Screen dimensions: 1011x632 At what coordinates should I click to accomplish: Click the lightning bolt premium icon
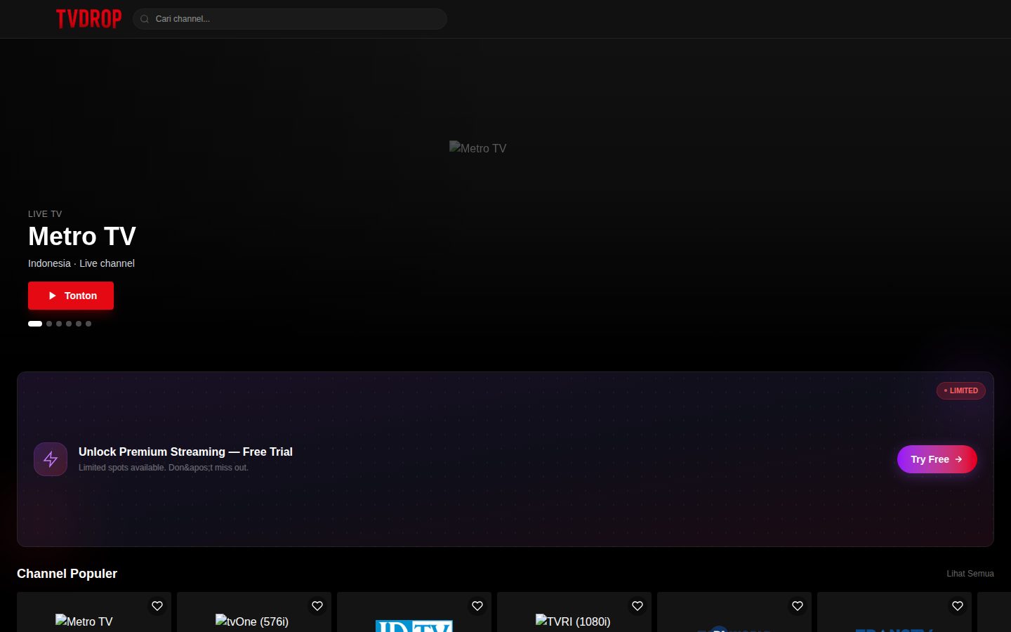51,459
